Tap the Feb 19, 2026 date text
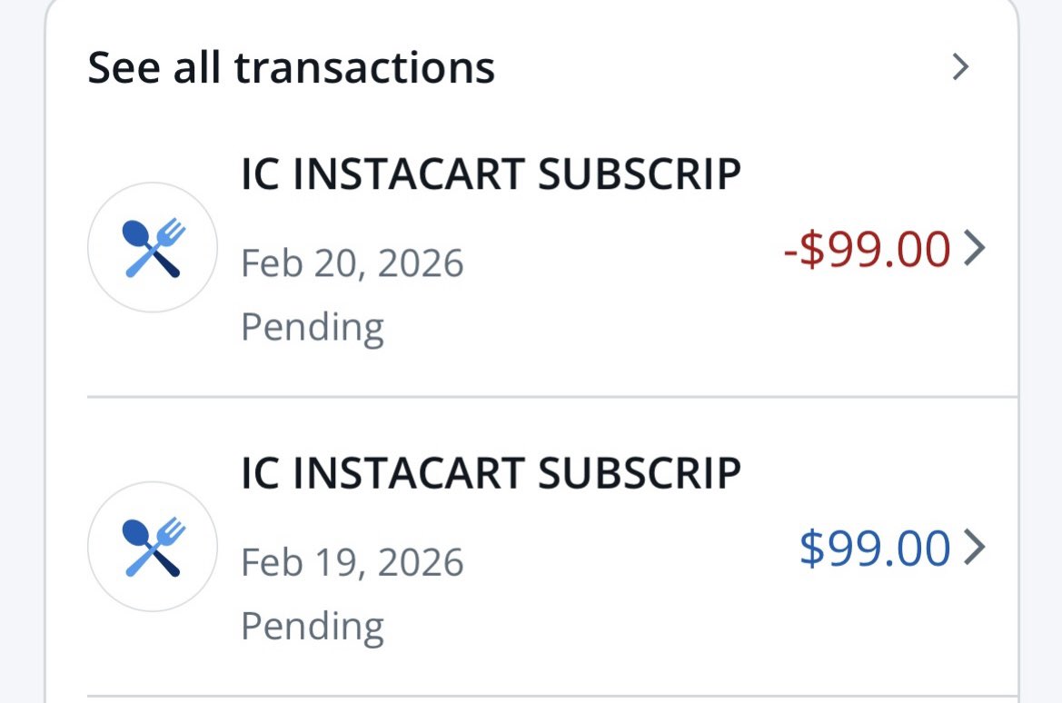Screen dimensions: 1062x703 [352, 563]
